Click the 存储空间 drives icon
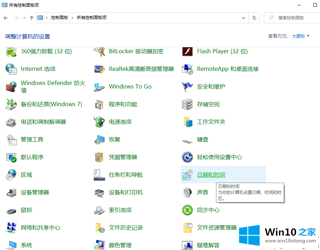The height and width of the screenshot is (250, 320). click(187, 104)
